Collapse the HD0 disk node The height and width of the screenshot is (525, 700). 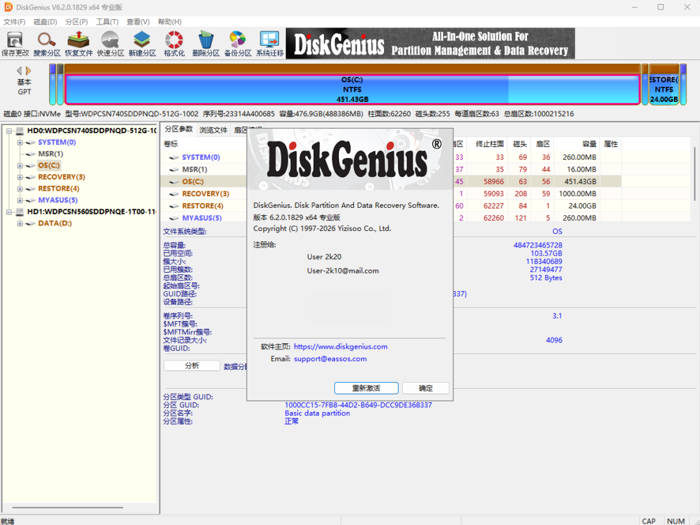click(8, 131)
